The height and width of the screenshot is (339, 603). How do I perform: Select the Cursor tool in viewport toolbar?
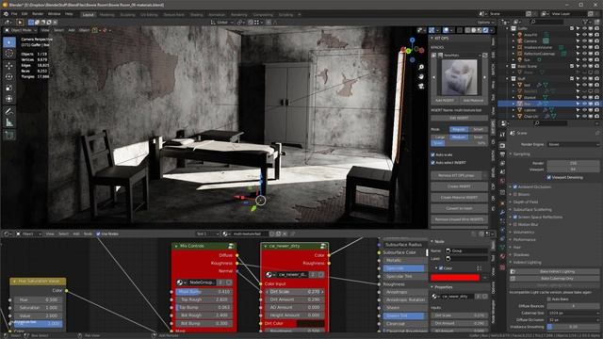click(9, 54)
